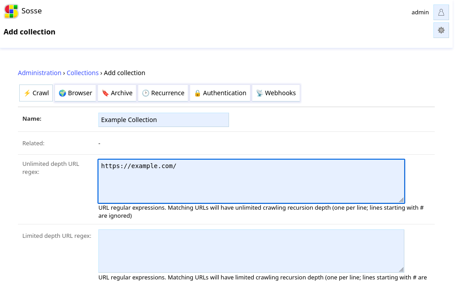Viewport: 458px width, 283px height.
Task: Focus the Name input field
Action: point(164,120)
